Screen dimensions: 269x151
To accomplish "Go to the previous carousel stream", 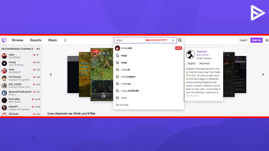I will pos(51,74).
